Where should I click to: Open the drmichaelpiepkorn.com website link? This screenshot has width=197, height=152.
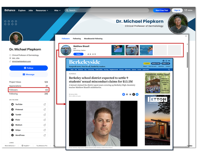pos(21,61)
